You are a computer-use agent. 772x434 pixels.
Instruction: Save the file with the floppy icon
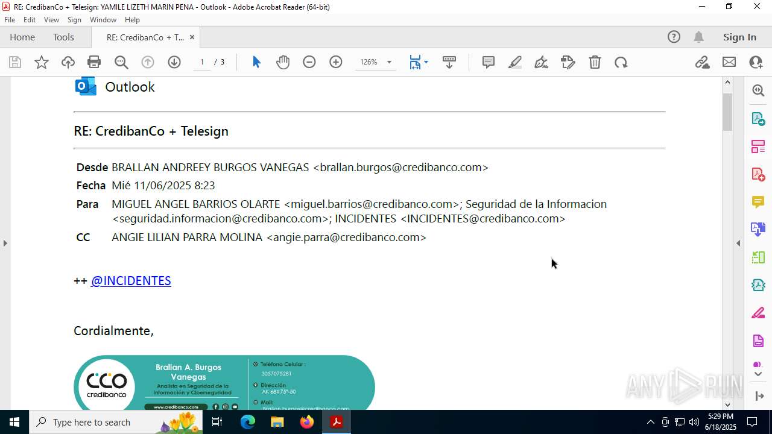click(x=15, y=62)
